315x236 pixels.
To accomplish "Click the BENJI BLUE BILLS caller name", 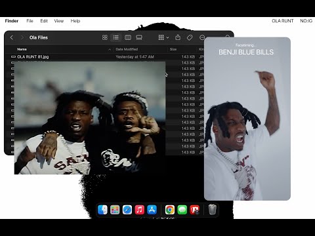I will click(x=246, y=52).
